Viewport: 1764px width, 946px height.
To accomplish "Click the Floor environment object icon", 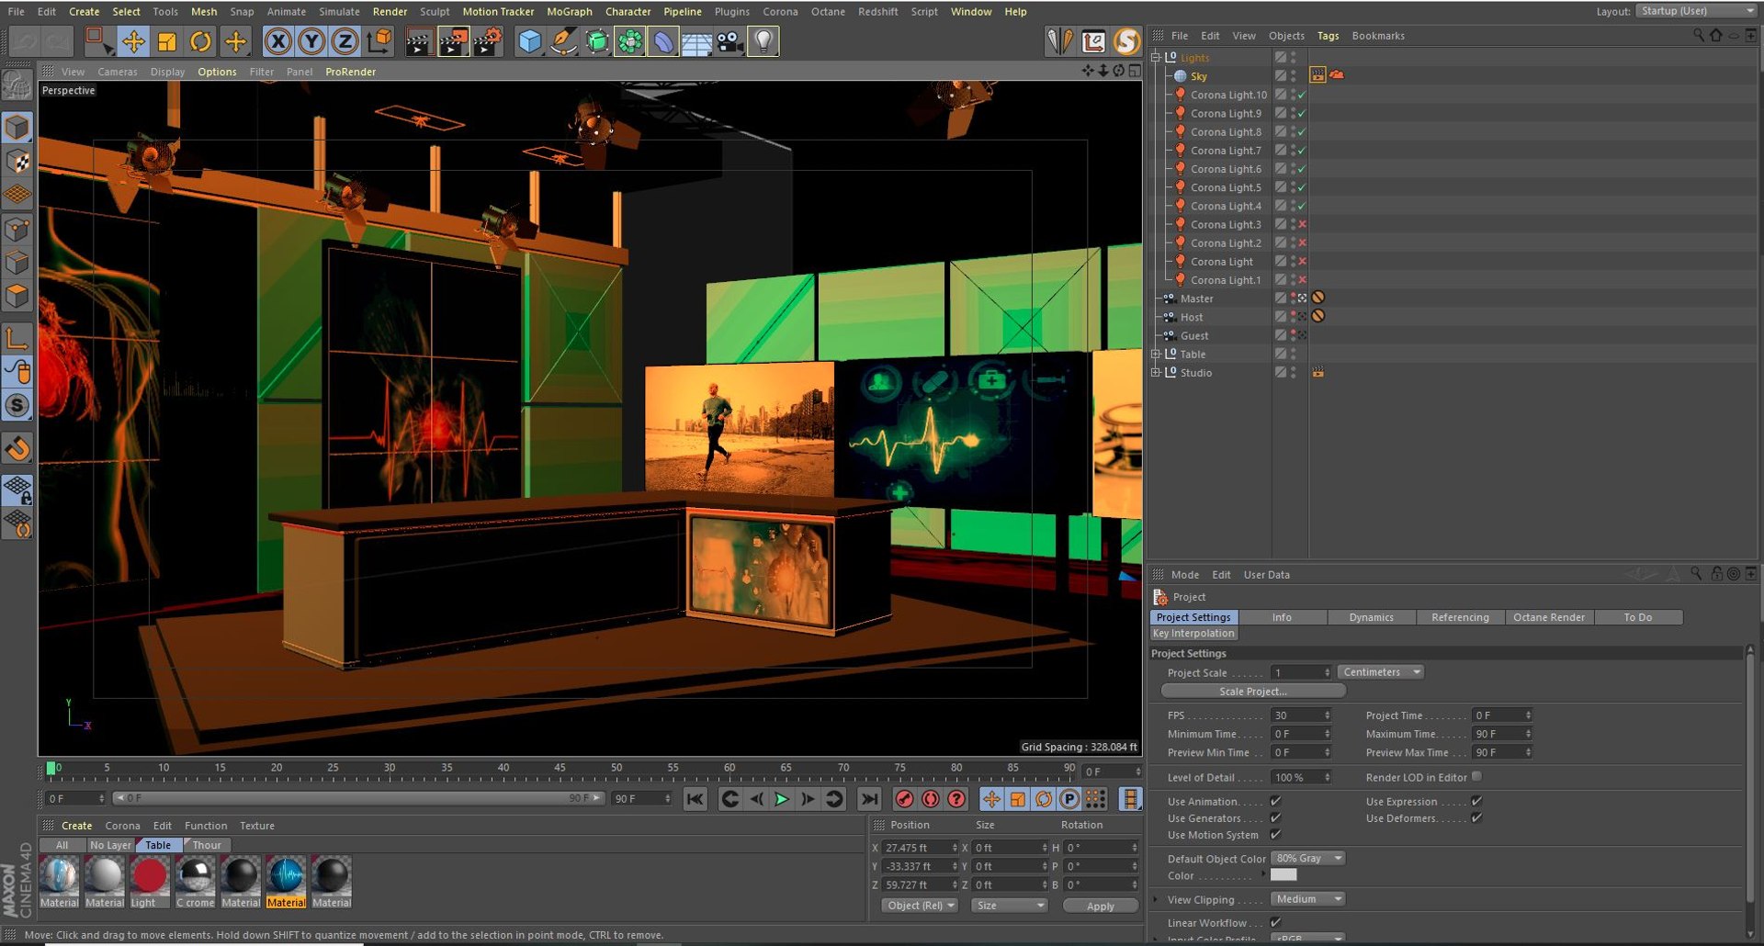I will point(696,41).
